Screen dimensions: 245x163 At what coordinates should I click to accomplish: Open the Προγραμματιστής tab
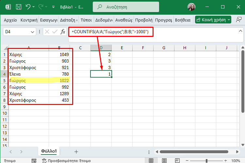pos(164,20)
